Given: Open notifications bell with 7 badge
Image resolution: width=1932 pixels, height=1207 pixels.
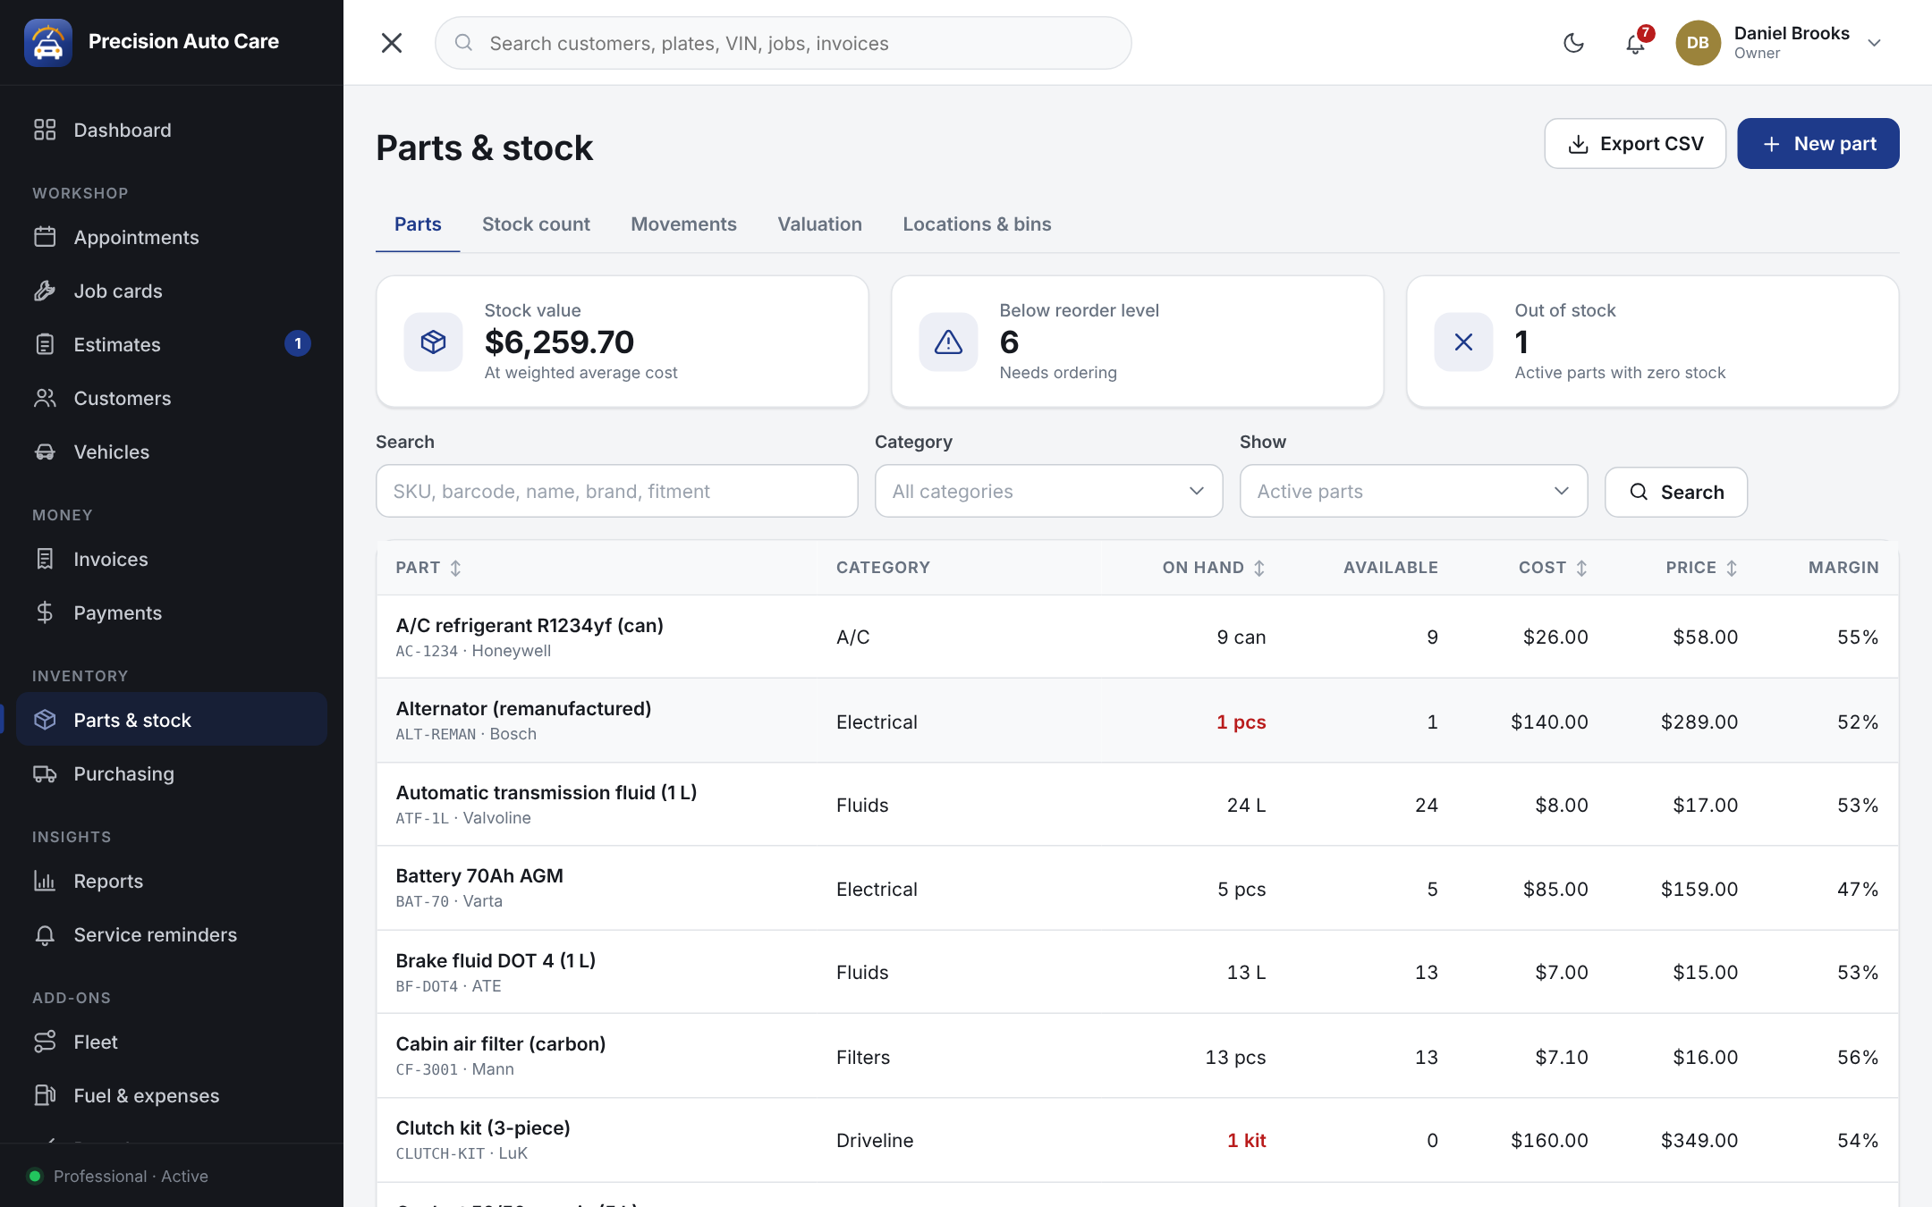Looking at the screenshot, I should pyautogui.click(x=1635, y=43).
